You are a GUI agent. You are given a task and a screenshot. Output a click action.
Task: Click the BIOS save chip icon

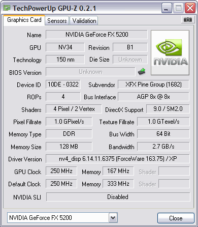coord(142,72)
